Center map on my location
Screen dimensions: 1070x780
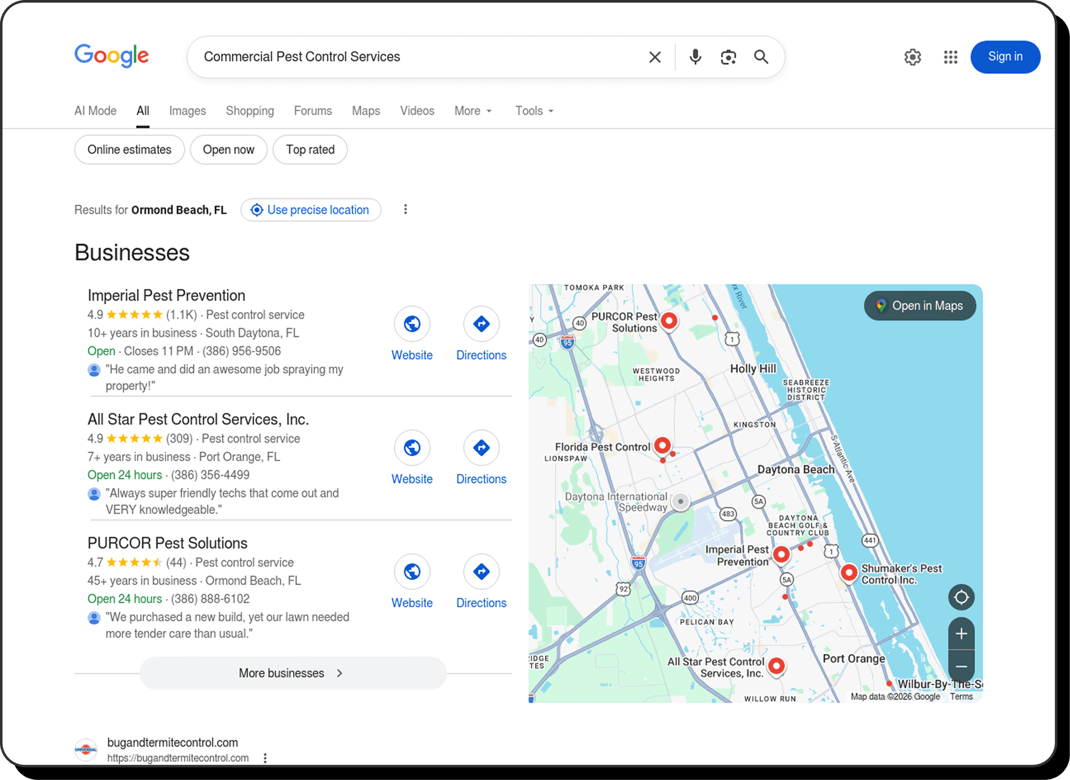pyautogui.click(x=961, y=598)
